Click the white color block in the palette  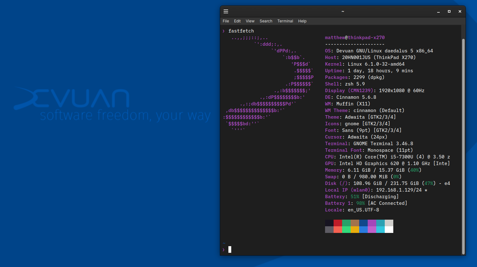point(389,229)
